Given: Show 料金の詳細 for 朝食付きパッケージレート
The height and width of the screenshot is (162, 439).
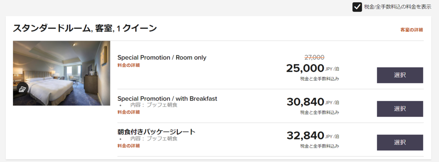Looking at the screenshot, I should point(128,146).
